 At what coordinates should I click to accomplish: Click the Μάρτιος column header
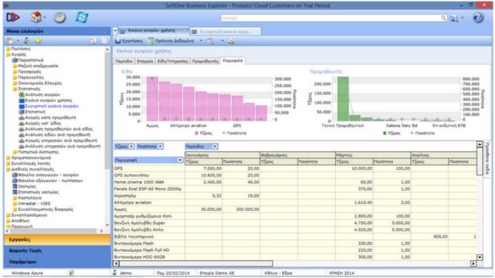pyautogui.click(x=373, y=155)
